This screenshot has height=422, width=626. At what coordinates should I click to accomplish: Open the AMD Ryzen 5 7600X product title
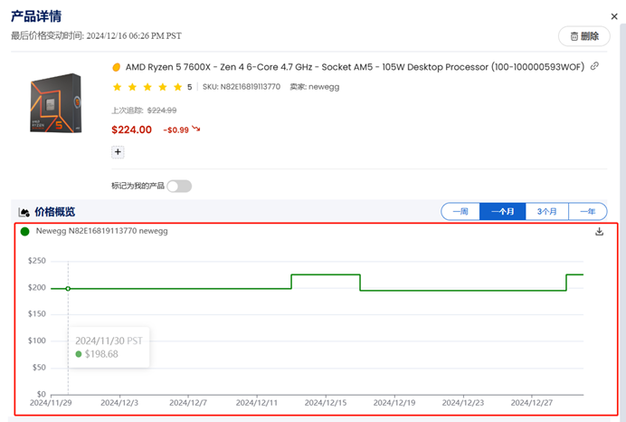pos(355,67)
